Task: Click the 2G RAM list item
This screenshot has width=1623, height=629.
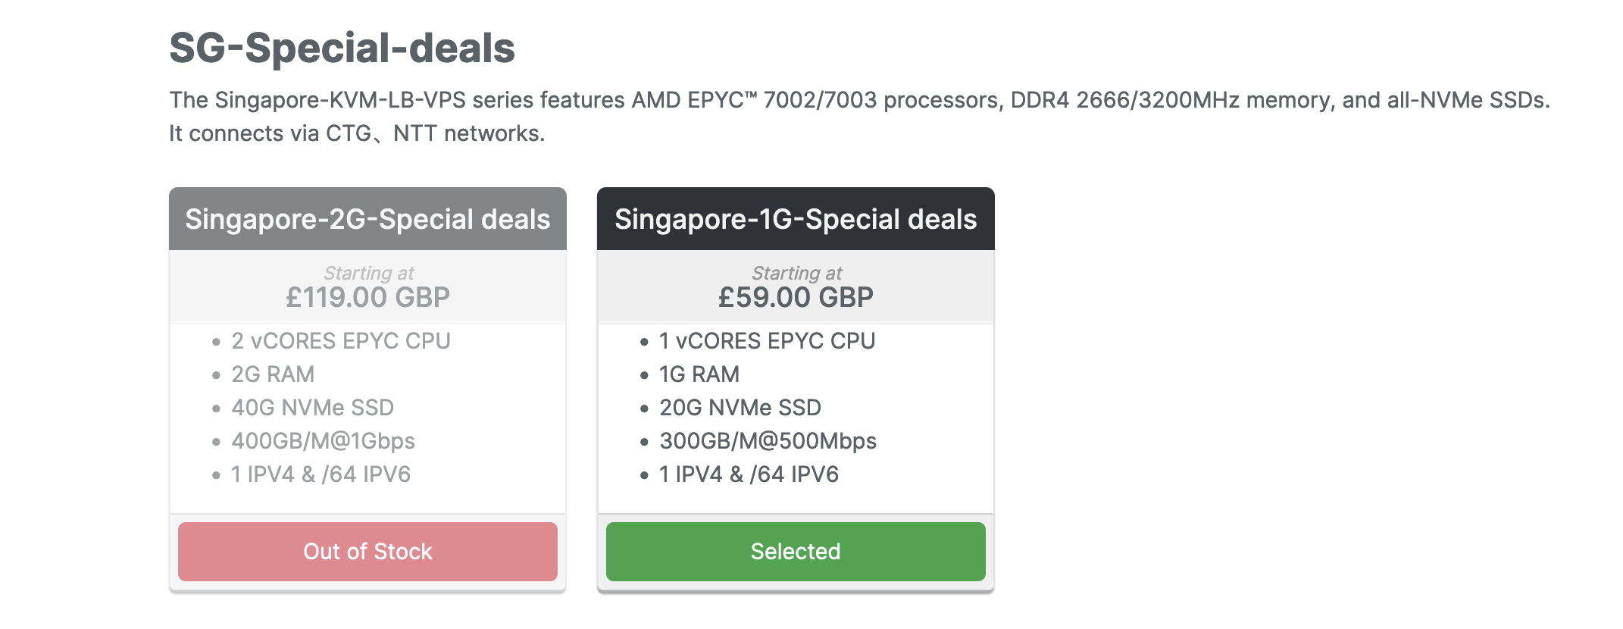Action: pyautogui.click(x=273, y=374)
